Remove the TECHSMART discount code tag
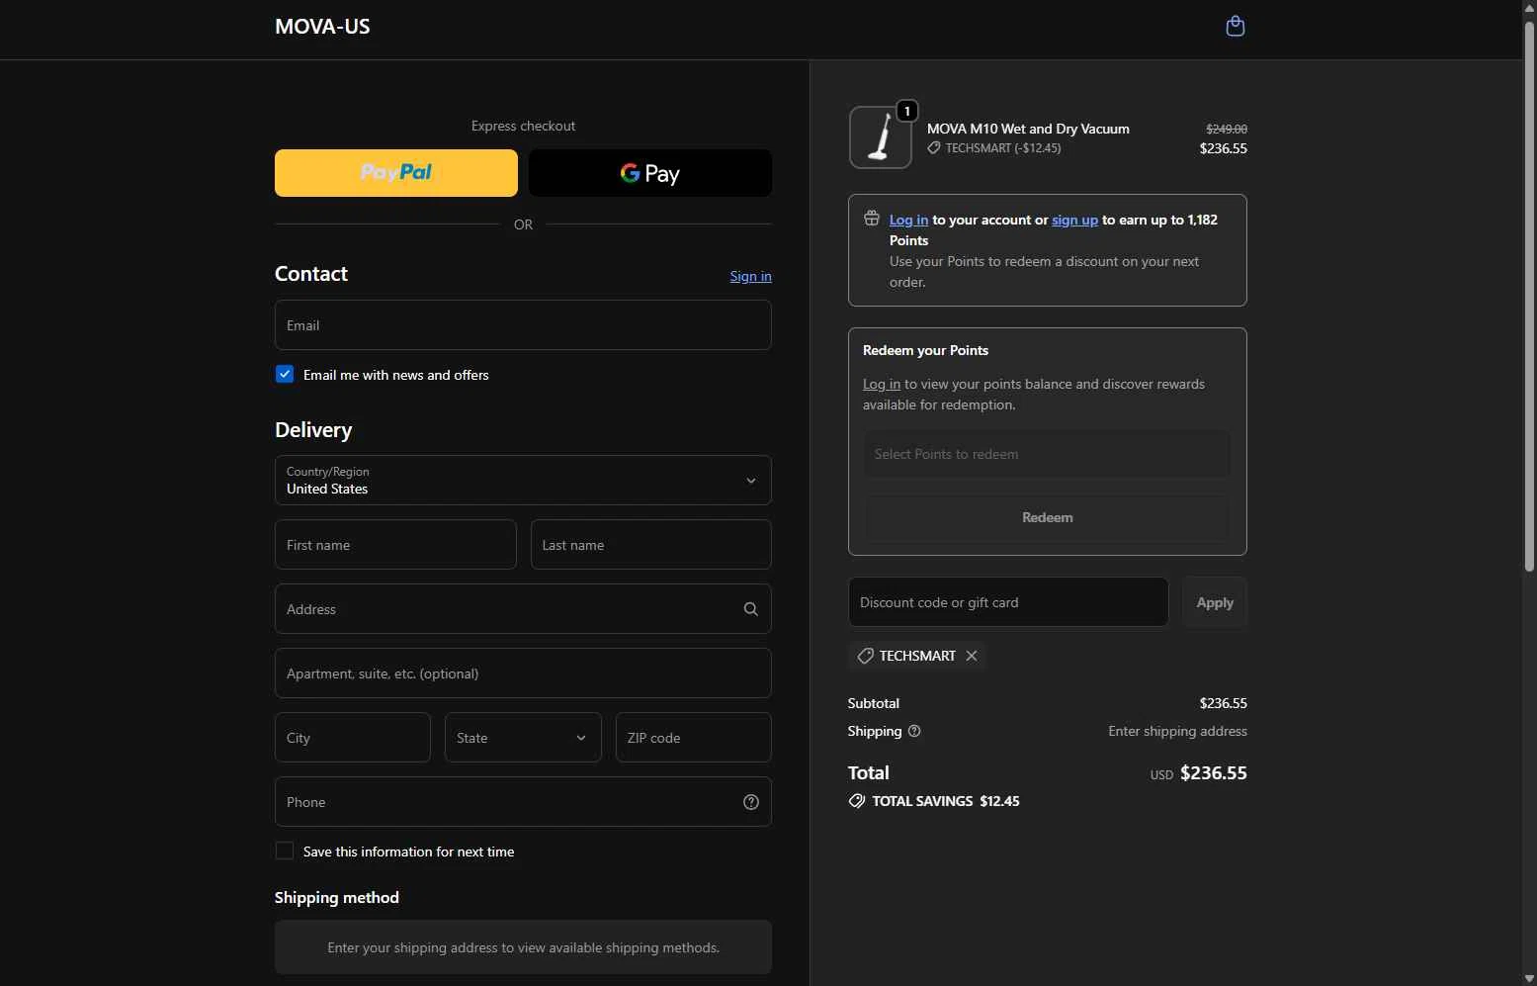This screenshot has width=1537, height=986. [x=972, y=656]
